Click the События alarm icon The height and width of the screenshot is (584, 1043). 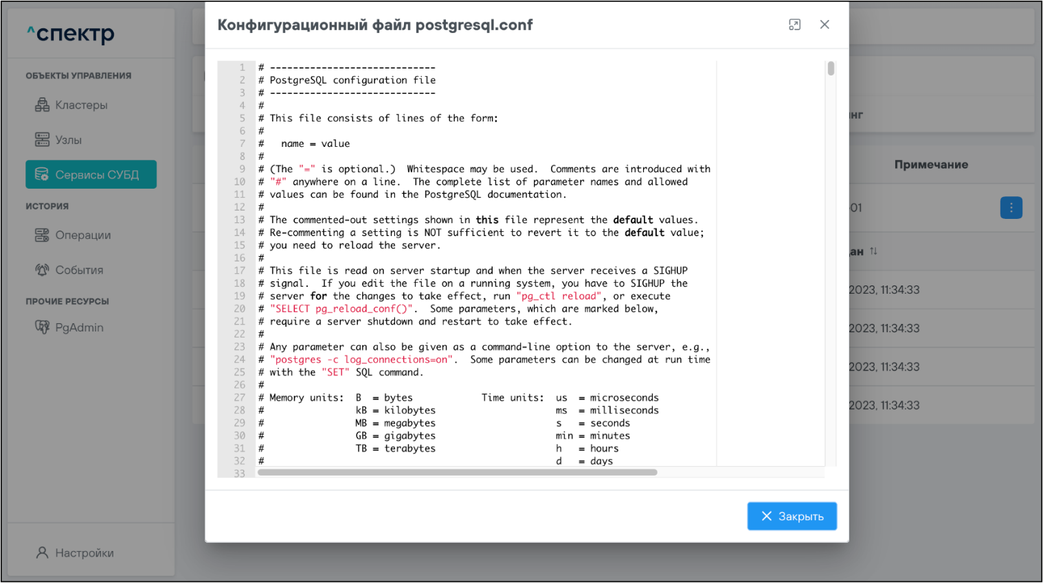click(42, 270)
